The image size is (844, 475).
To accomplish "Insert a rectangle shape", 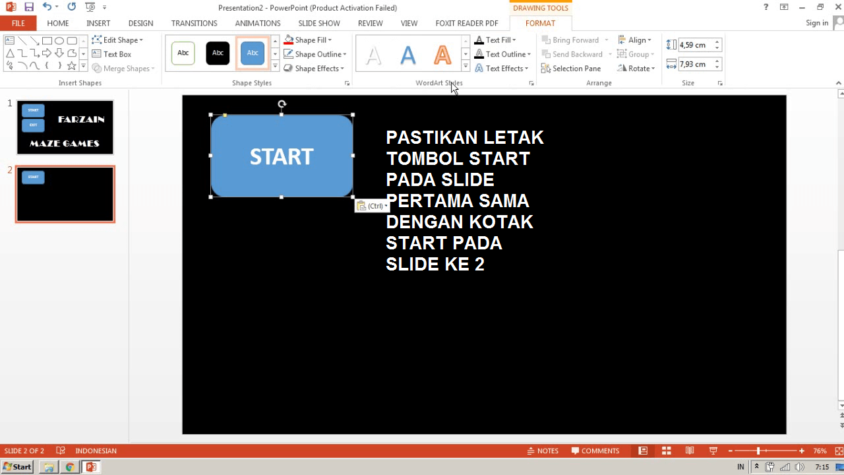I will [x=46, y=40].
